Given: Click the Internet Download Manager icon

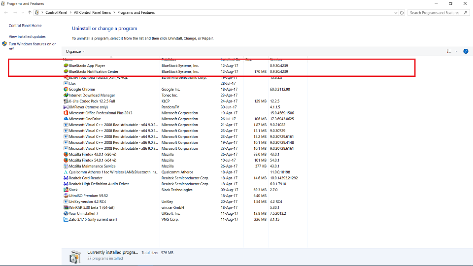Looking at the screenshot, I should 66,95.
